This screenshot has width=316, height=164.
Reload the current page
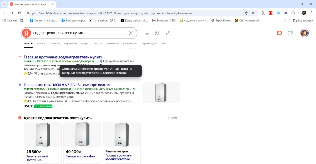[x=19, y=13]
